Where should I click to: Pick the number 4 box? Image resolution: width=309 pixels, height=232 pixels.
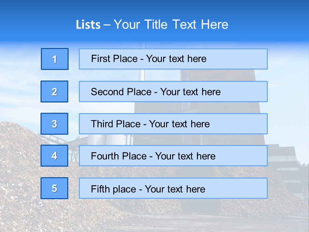[54, 156]
